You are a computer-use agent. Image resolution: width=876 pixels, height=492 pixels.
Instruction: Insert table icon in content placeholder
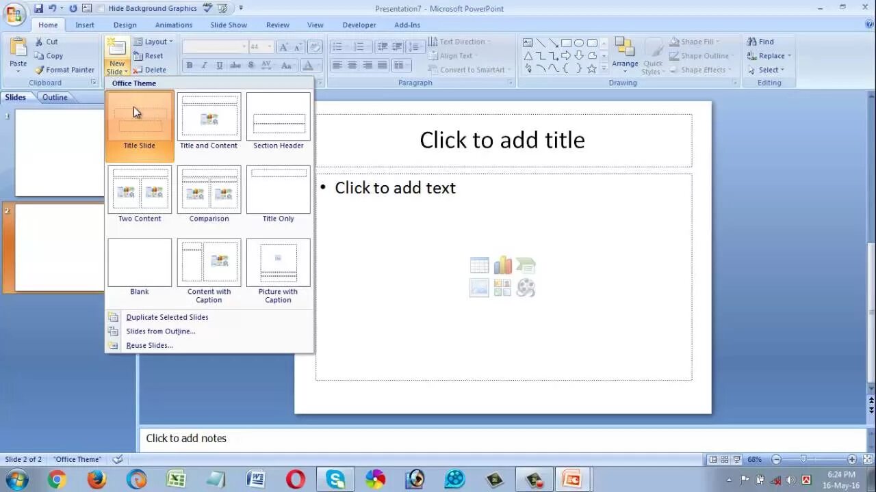point(479,265)
